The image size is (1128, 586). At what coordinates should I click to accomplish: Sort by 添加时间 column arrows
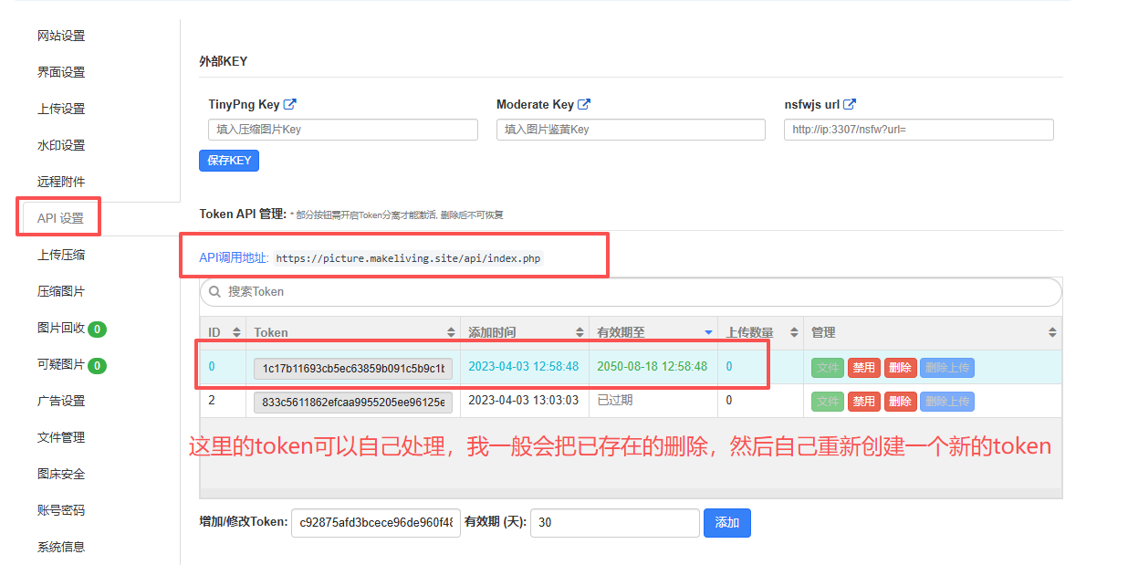click(580, 333)
